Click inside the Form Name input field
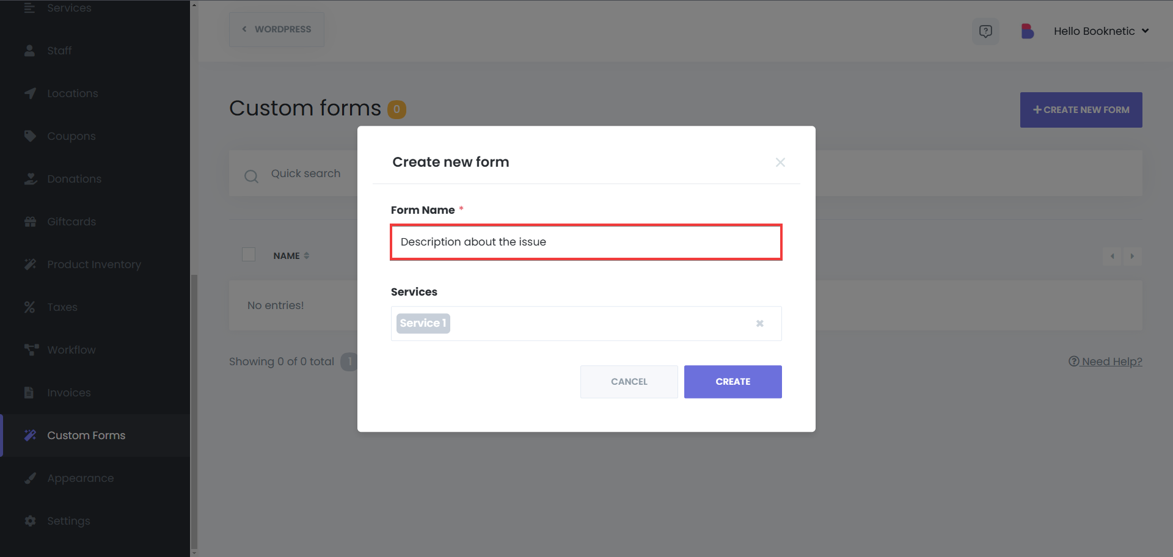The width and height of the screenshot is (1173, 557). (x=586, y=242)
